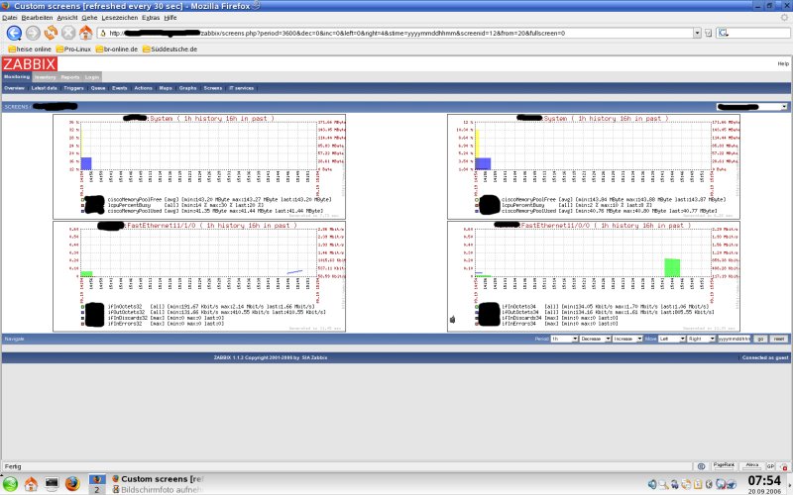Open the home folder icon in the taskbar
This screenshot has height=495, width=793.
pyautogui.click(x=31, y=484)
